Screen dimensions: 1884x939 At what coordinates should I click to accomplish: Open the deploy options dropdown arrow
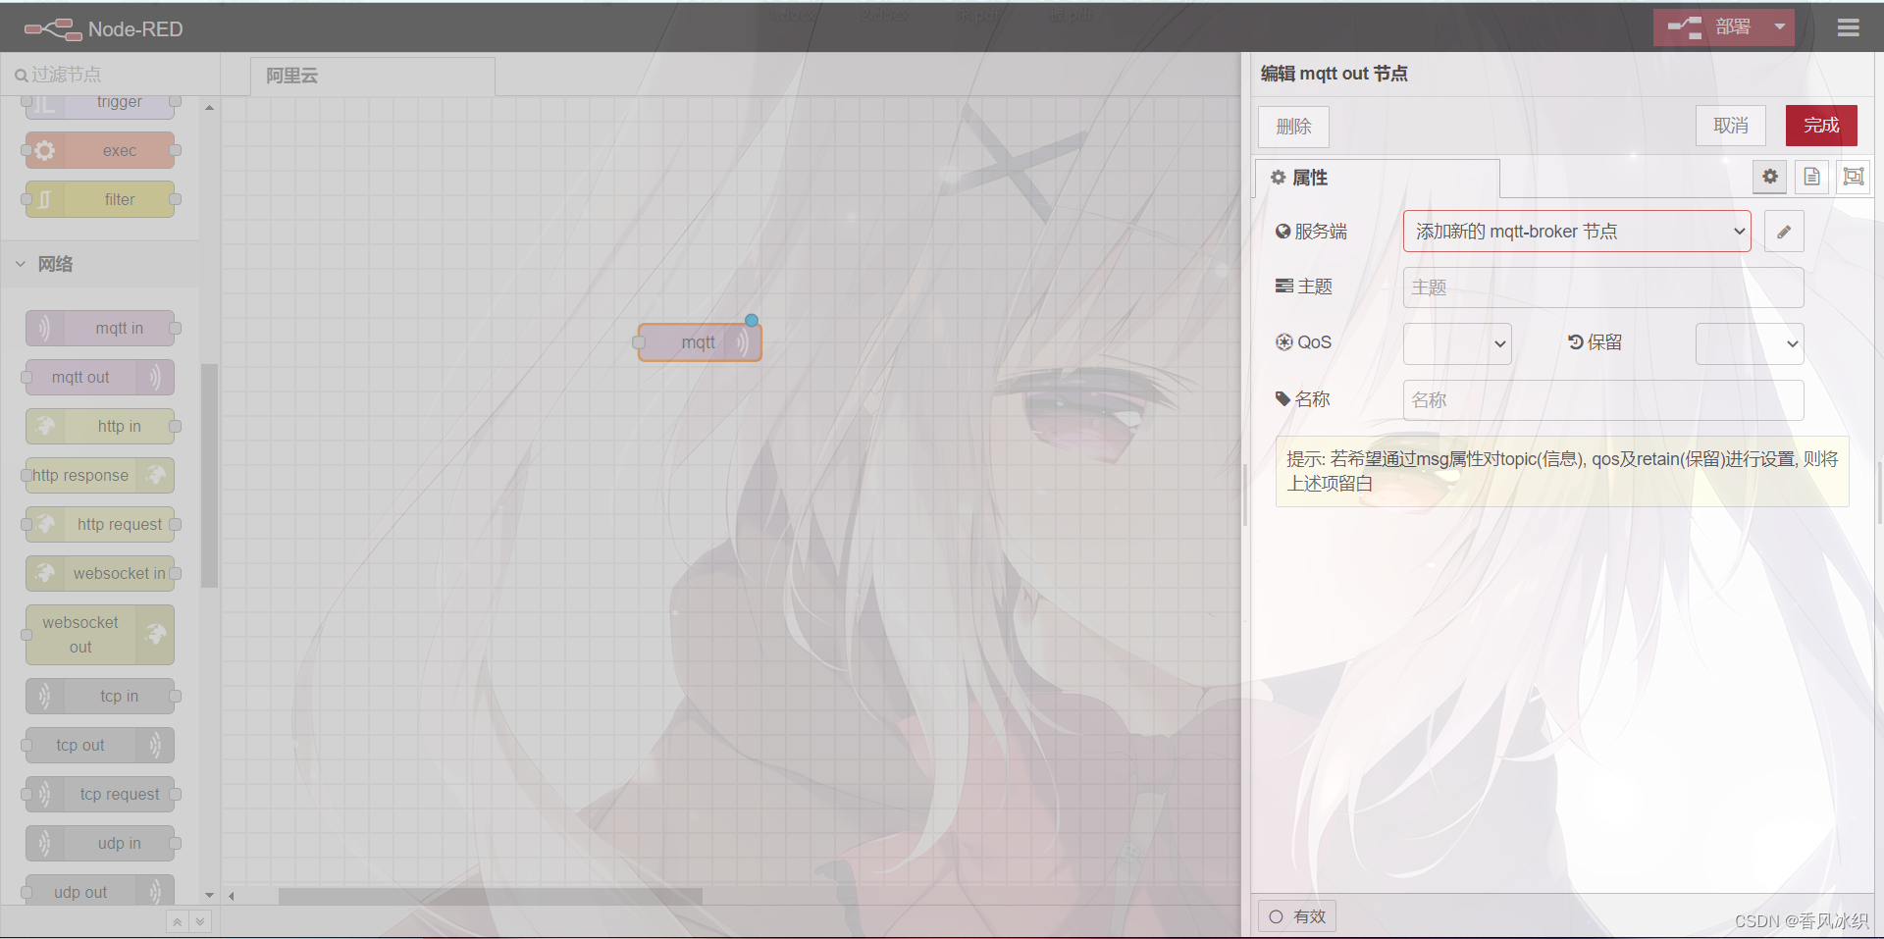(x=1780, y=27)
